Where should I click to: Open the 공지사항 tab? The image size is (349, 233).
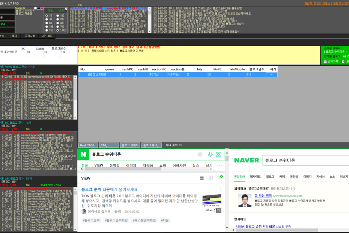(x=30, y=36)
